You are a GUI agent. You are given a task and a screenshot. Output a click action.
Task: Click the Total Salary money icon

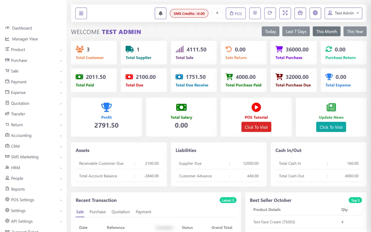point(181,107)
